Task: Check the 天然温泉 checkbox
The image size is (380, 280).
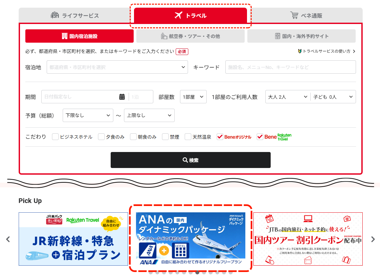Action: [188, 137]
